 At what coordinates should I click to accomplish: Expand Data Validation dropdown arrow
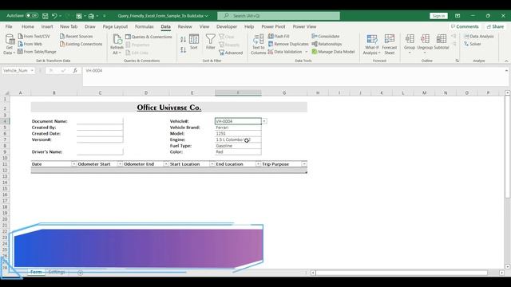tap(306, 52)
